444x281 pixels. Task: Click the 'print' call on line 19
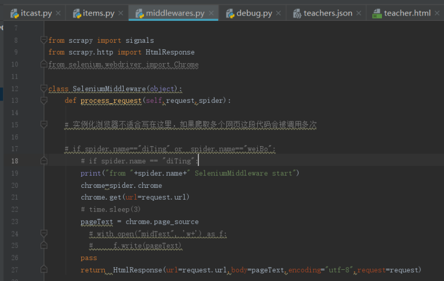click(90, 173)
